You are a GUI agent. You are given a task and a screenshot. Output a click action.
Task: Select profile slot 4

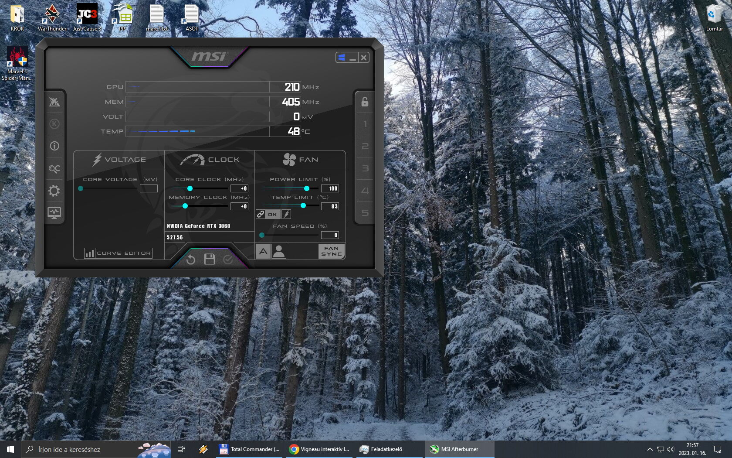(365, 191)
